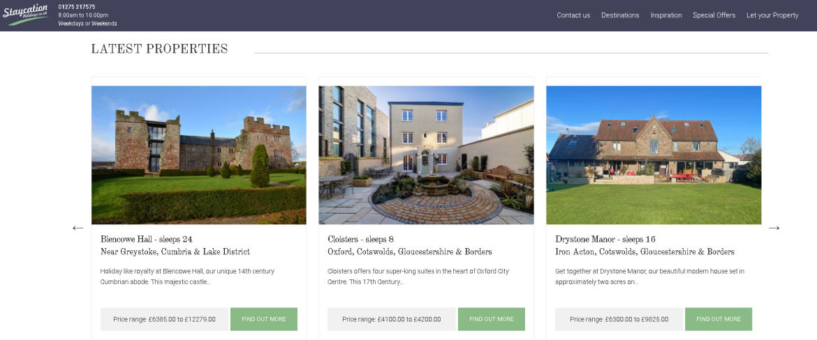Select the Blencowe Hall - sleeps 24 title
The width and height of the screenshot is (817, 340).
tap(147, 239)
